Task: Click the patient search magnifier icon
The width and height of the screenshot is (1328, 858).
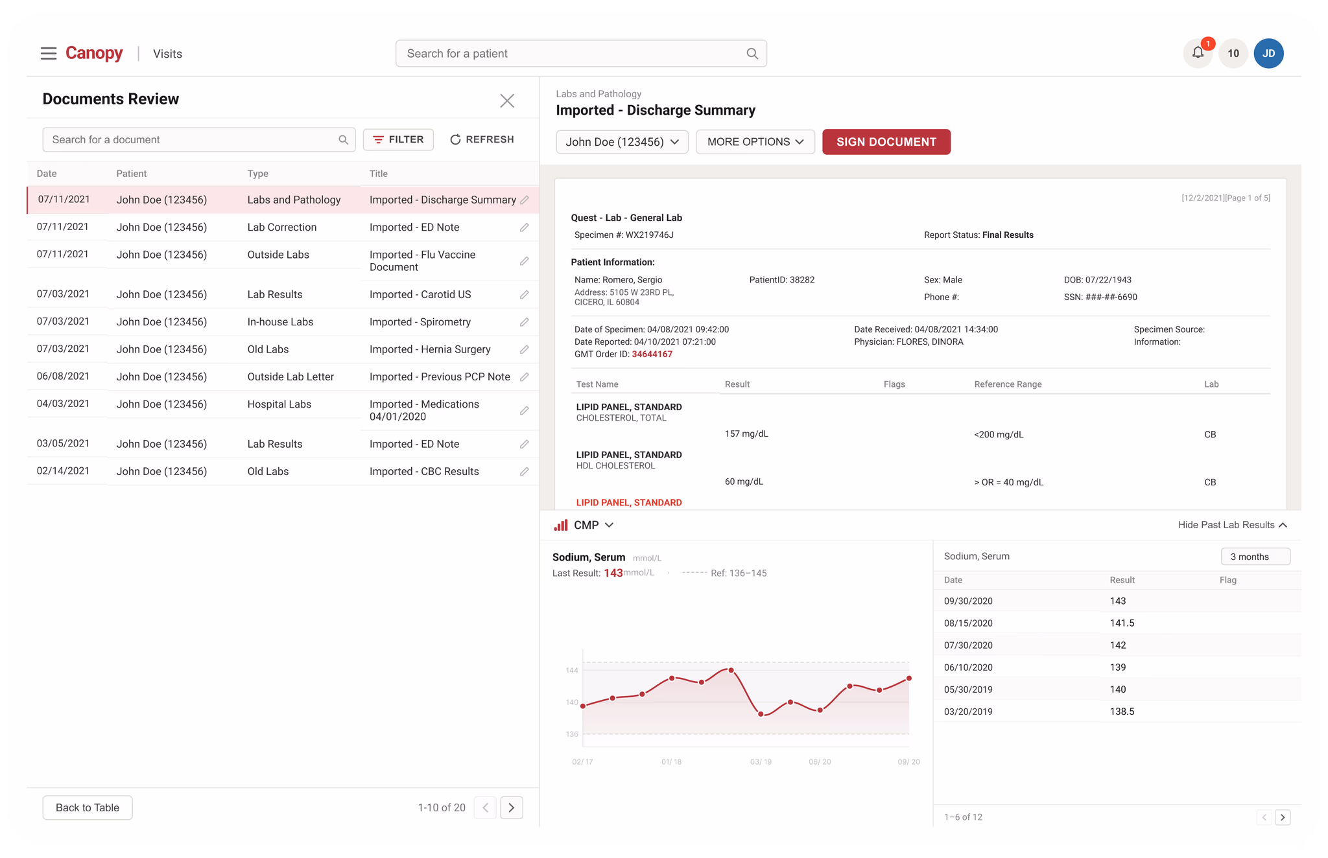Action: coord(752,54)
